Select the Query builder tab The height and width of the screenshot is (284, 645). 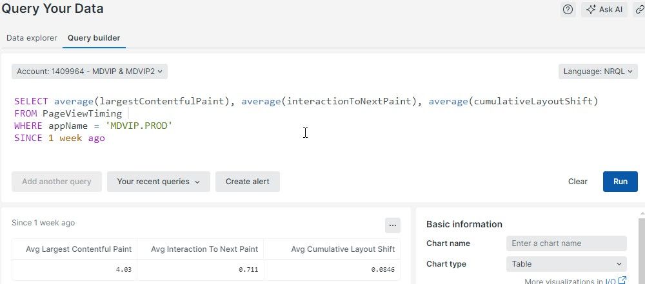(94, 38)
